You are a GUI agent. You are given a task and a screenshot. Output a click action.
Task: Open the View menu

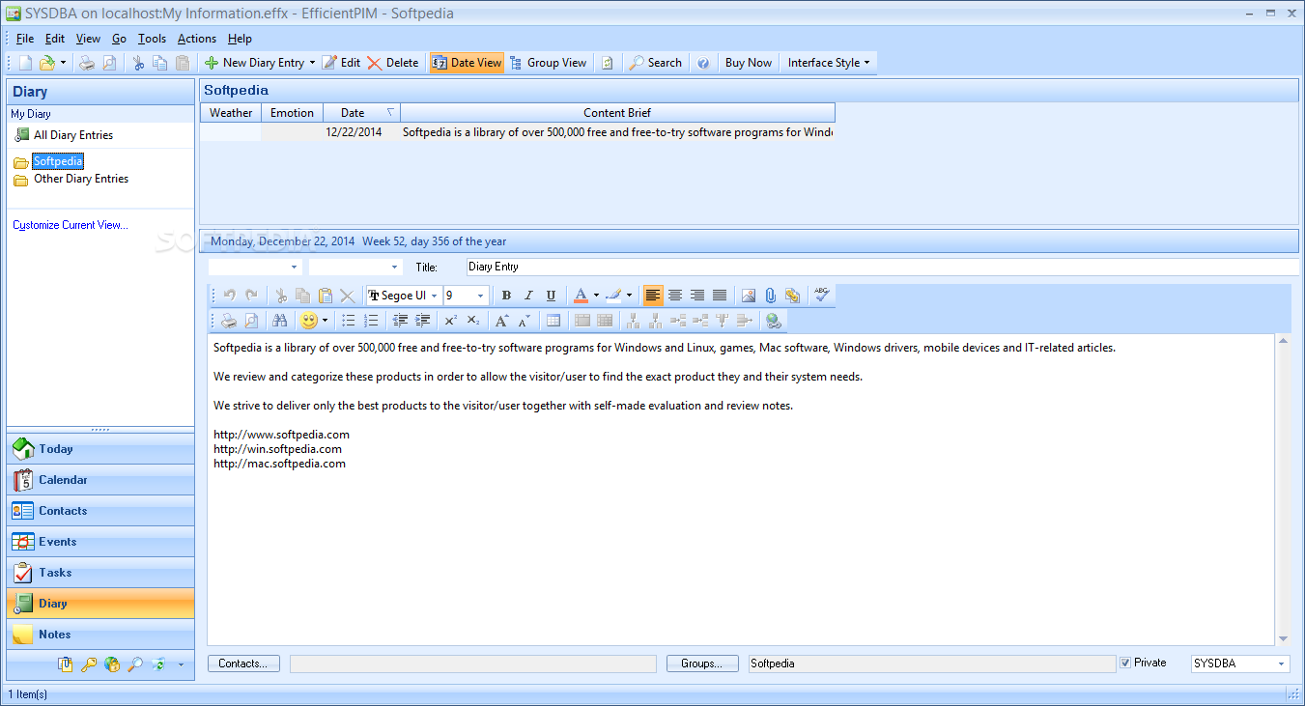click(x=88, y=39)
